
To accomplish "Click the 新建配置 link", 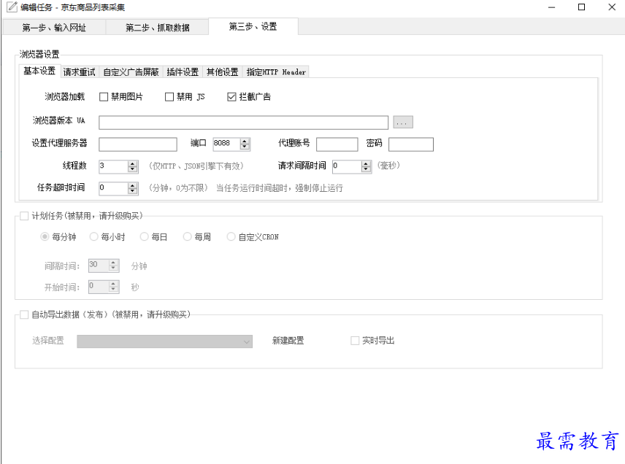I will (x=288, y=341).
